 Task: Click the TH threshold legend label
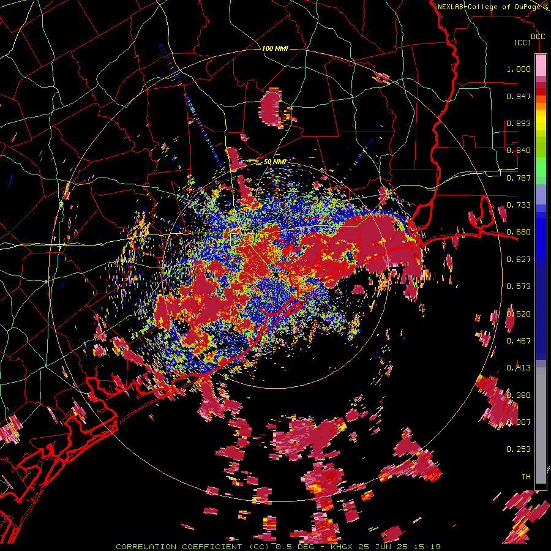[526, 477]
